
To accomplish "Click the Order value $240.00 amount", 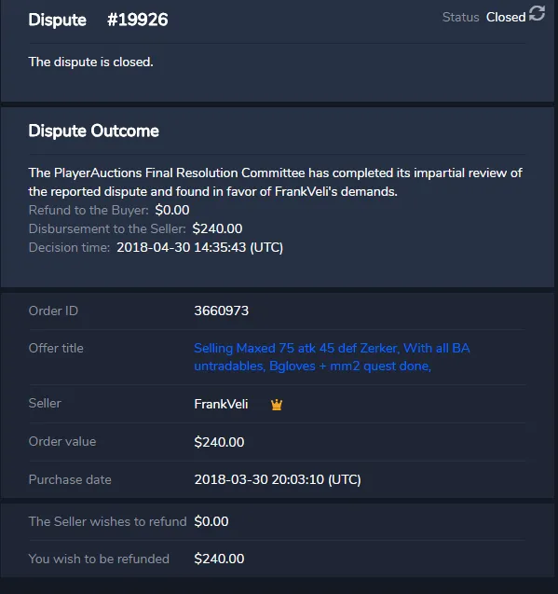I will point(219,442).
